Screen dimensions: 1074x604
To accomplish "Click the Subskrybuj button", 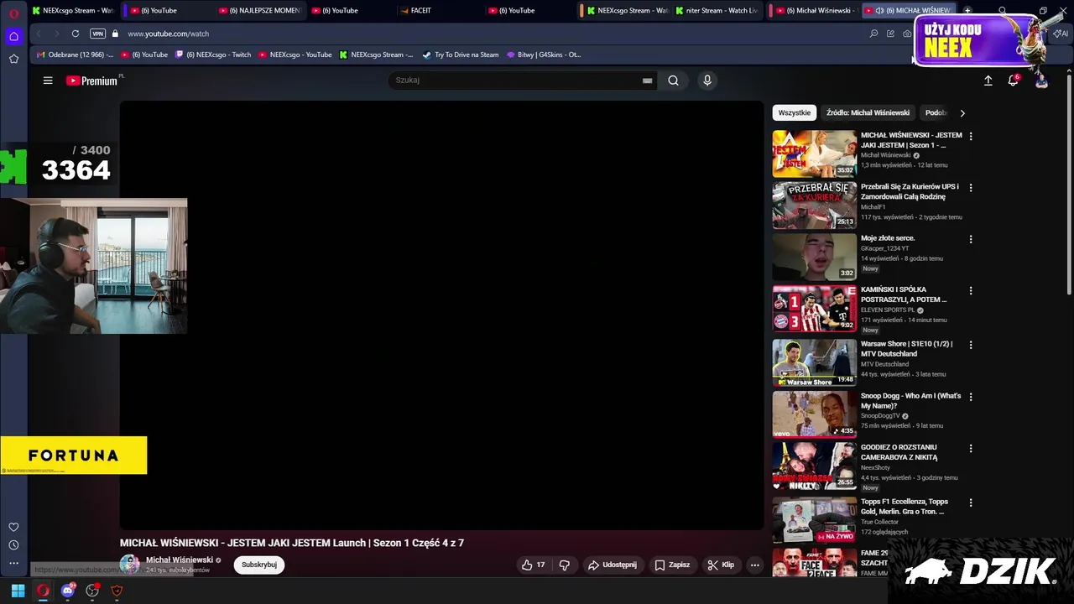I will [259, 565].
